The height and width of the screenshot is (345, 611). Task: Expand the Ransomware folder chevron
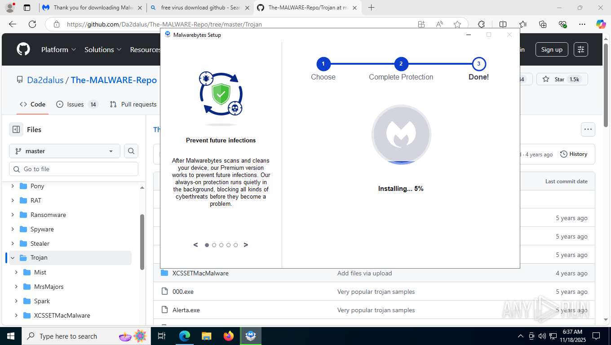[x=13, y=215]
